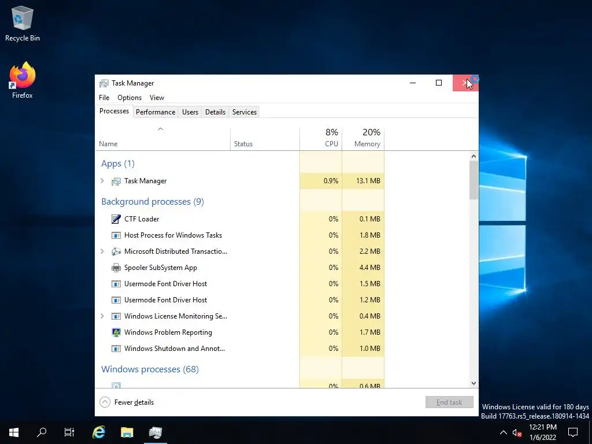
Task: Select the Spooler SubSystem App row
Action: (x=240, y=268)
